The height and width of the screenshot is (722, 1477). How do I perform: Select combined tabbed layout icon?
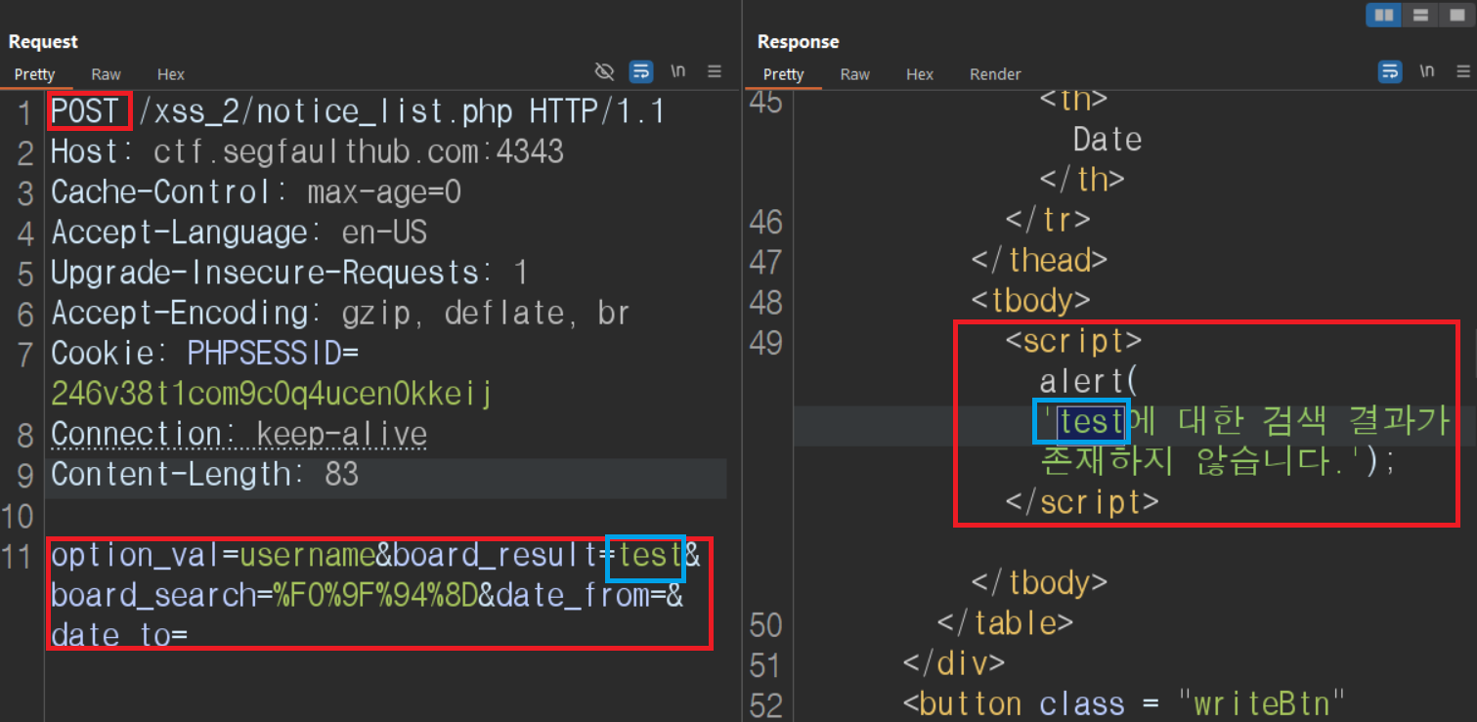click(1457, 15)
